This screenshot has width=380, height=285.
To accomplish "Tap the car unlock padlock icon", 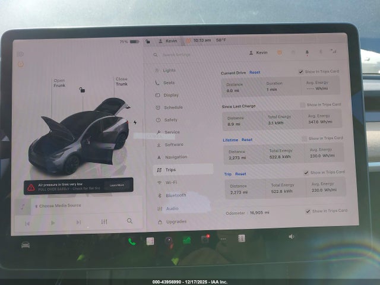I will (x=82, y=90).
